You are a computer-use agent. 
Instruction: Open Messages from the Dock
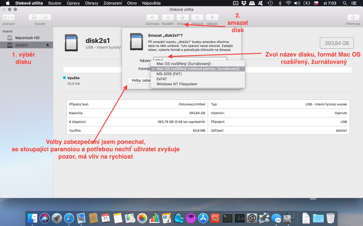pos(276,218)
